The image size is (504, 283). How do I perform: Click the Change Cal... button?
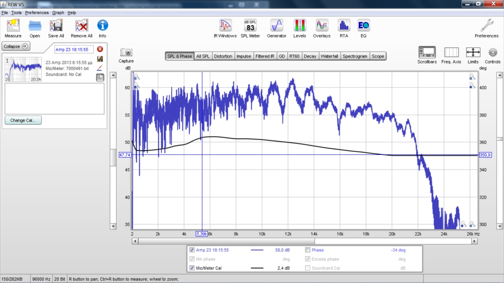click(23, 120)
